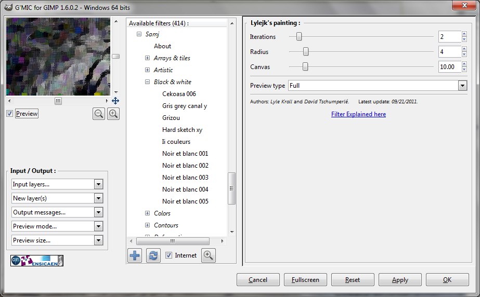Add filter to favorites with plus icon
480x297 pixels.
point(135,255)
